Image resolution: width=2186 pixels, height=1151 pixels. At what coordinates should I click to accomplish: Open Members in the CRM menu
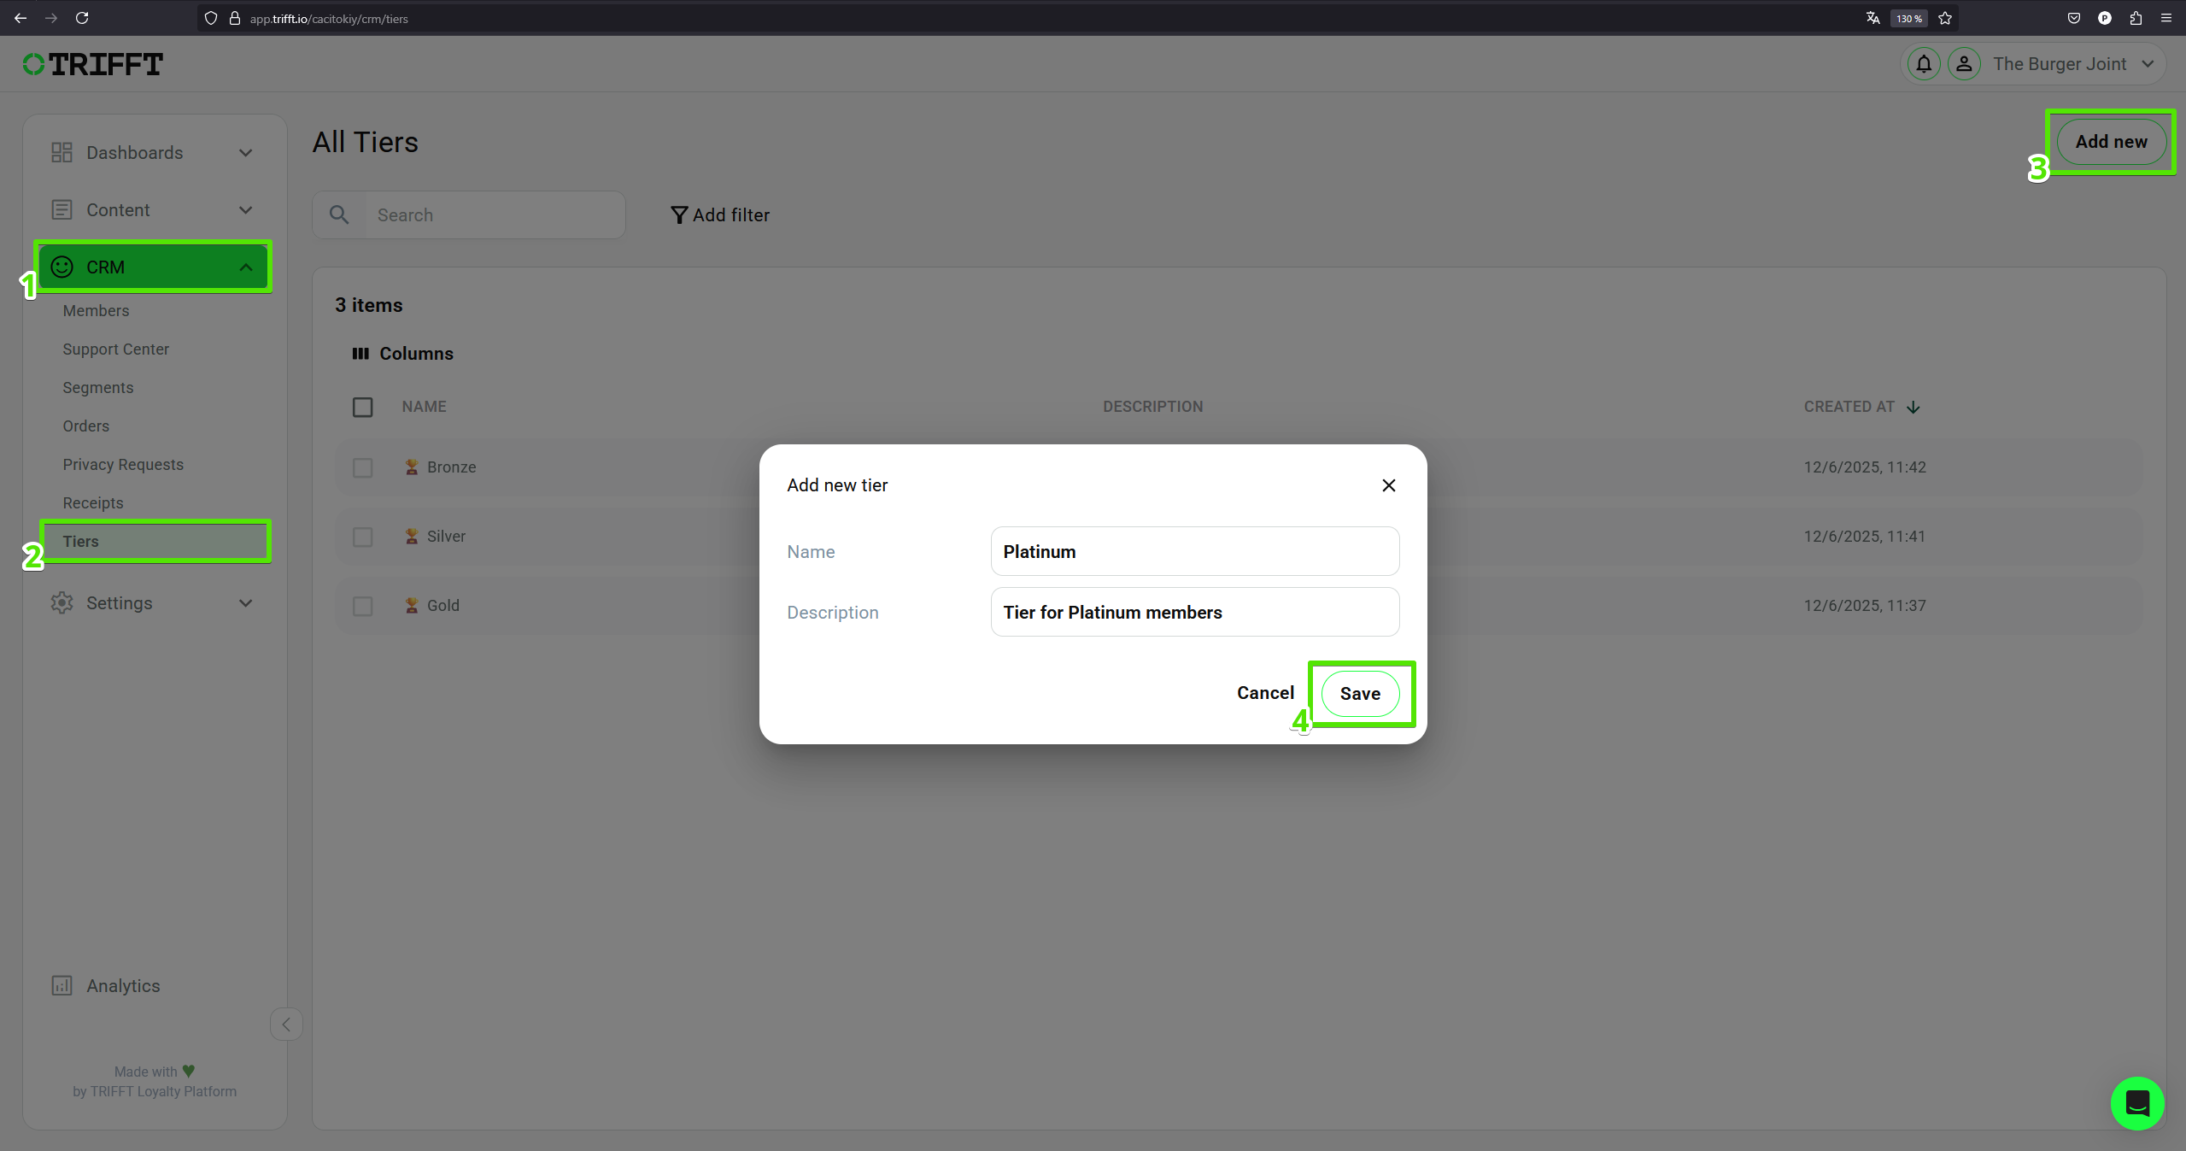[x=96, y=311]
